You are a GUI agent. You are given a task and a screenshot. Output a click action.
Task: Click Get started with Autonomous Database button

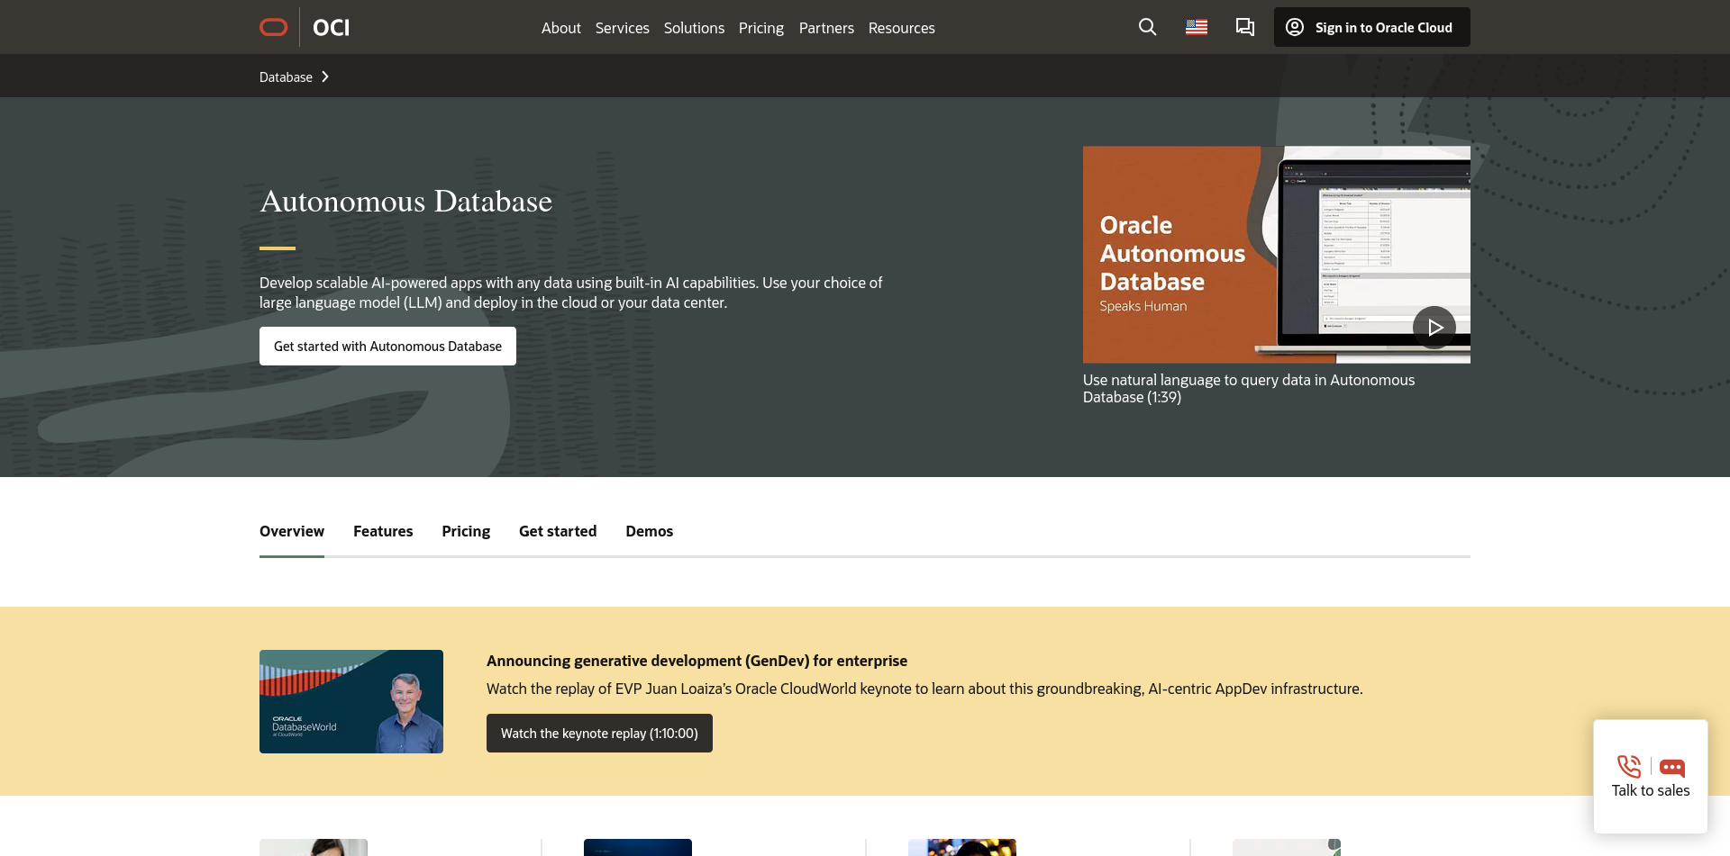pos(387,347)
